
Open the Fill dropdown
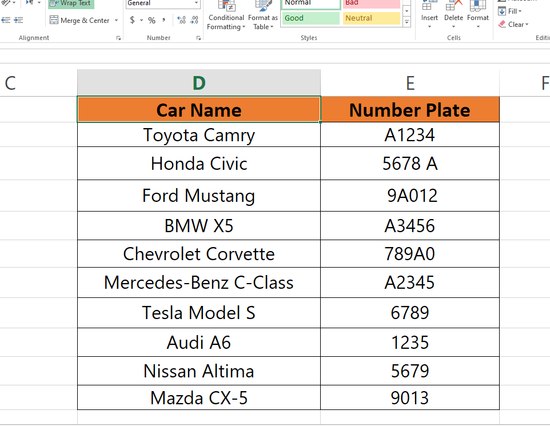pyautogui.click(x=509, y=11)
